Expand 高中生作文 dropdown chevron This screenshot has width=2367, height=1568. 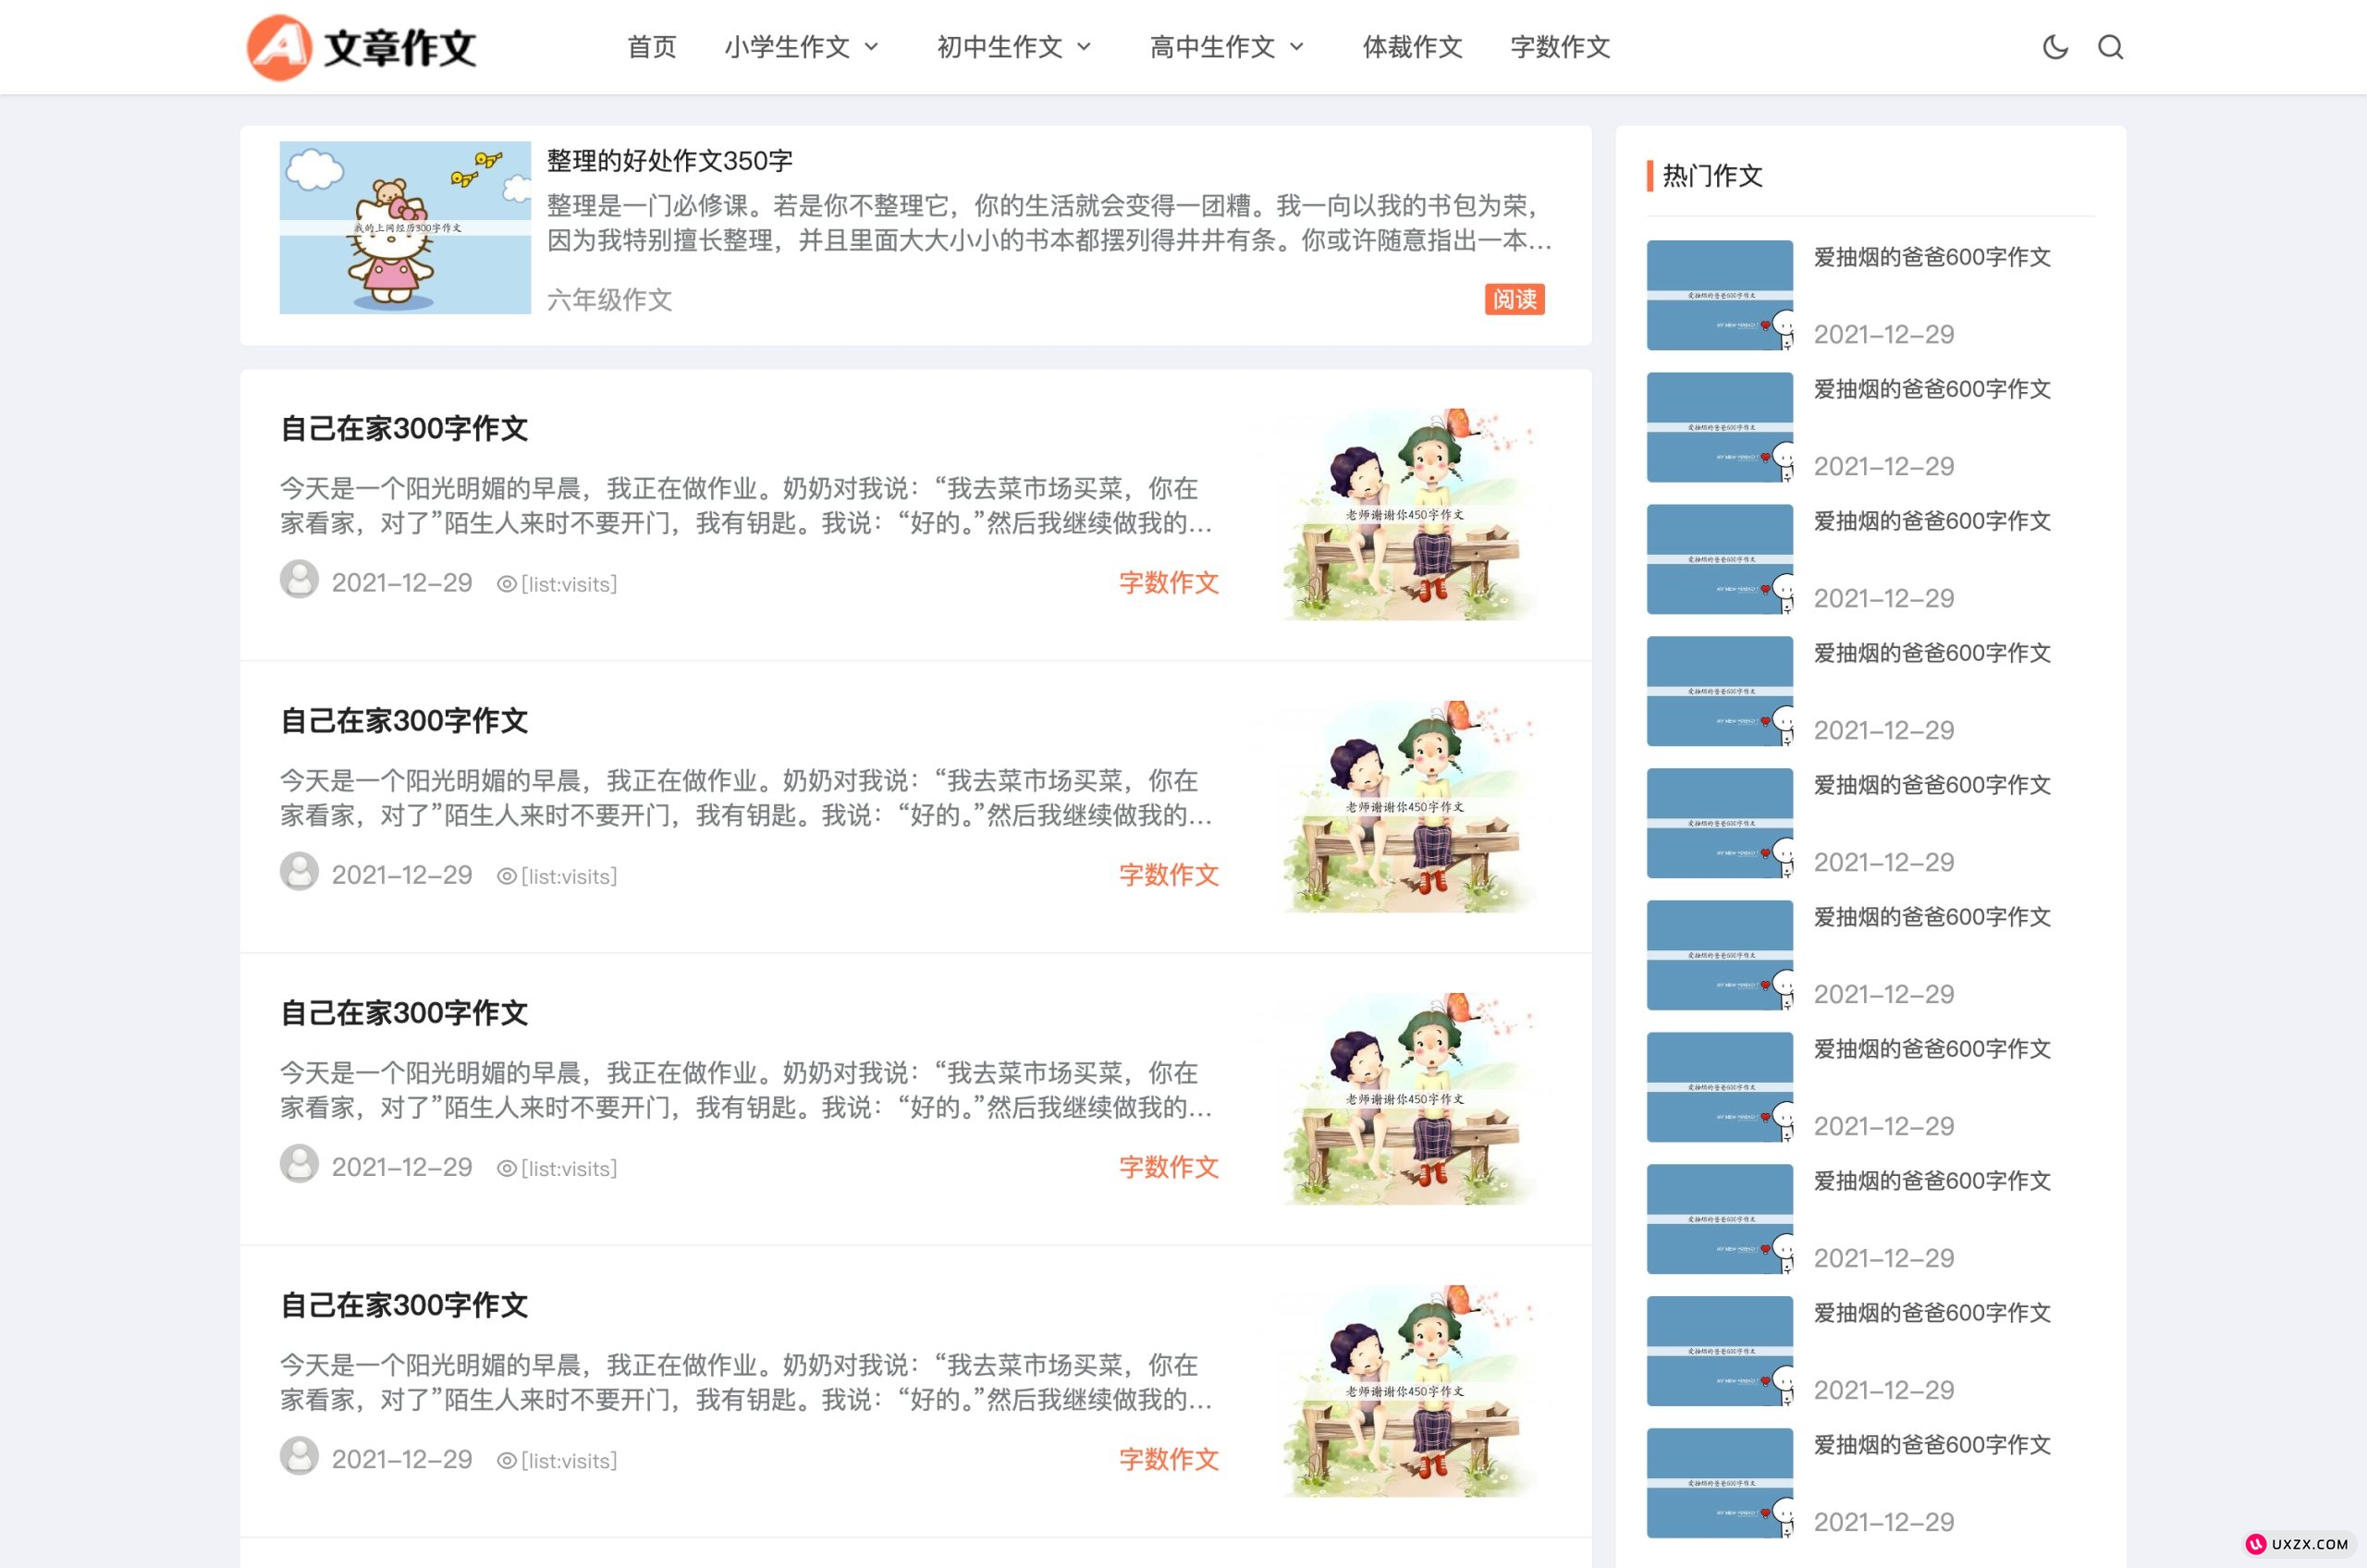pyautogui.click(x=1297, y=47)
